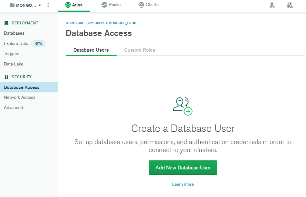Click the Security lock icon

(6, 77)
